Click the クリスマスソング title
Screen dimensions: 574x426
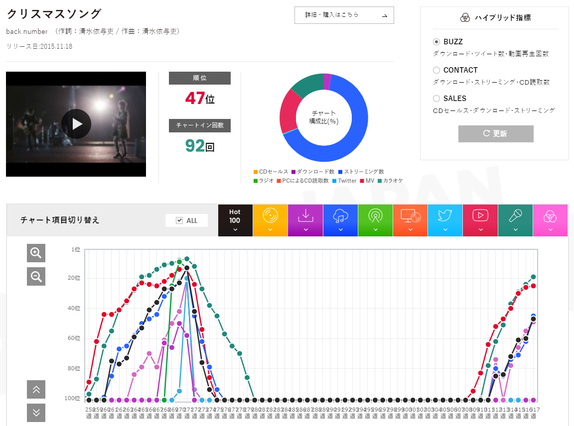[54, 14]
